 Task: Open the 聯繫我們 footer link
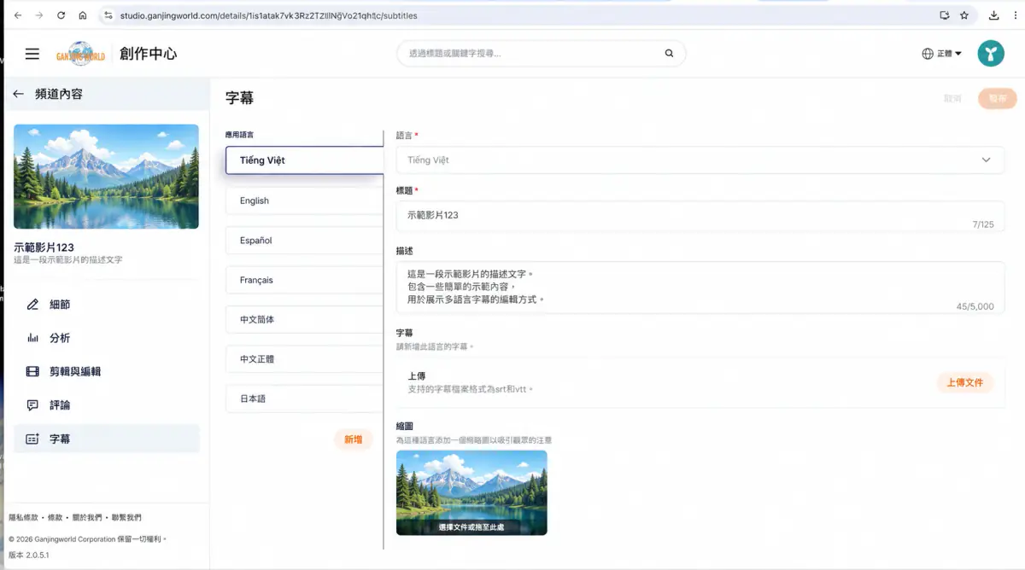coord(126,517)
